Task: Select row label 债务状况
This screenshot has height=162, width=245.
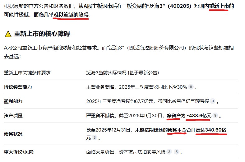Action: click(13, 134)
